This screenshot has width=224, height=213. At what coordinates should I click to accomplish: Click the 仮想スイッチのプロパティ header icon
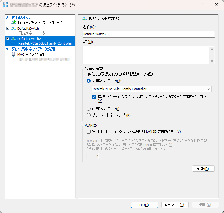(84, 19)
